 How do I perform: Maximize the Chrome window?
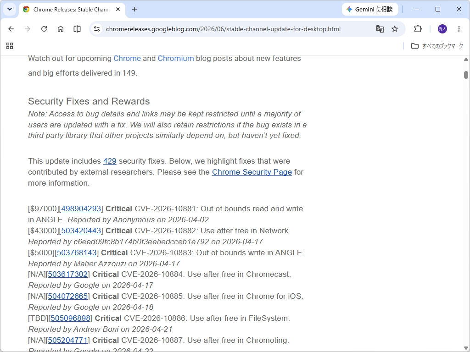point(437,9)
